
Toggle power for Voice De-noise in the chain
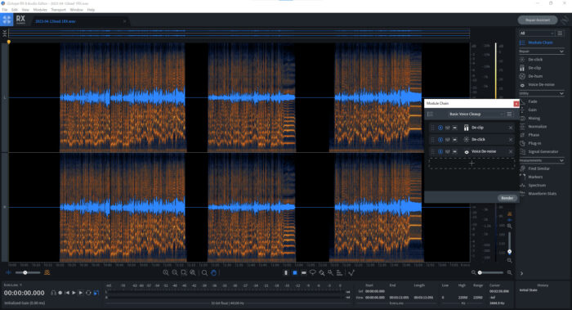pos(440,151)
